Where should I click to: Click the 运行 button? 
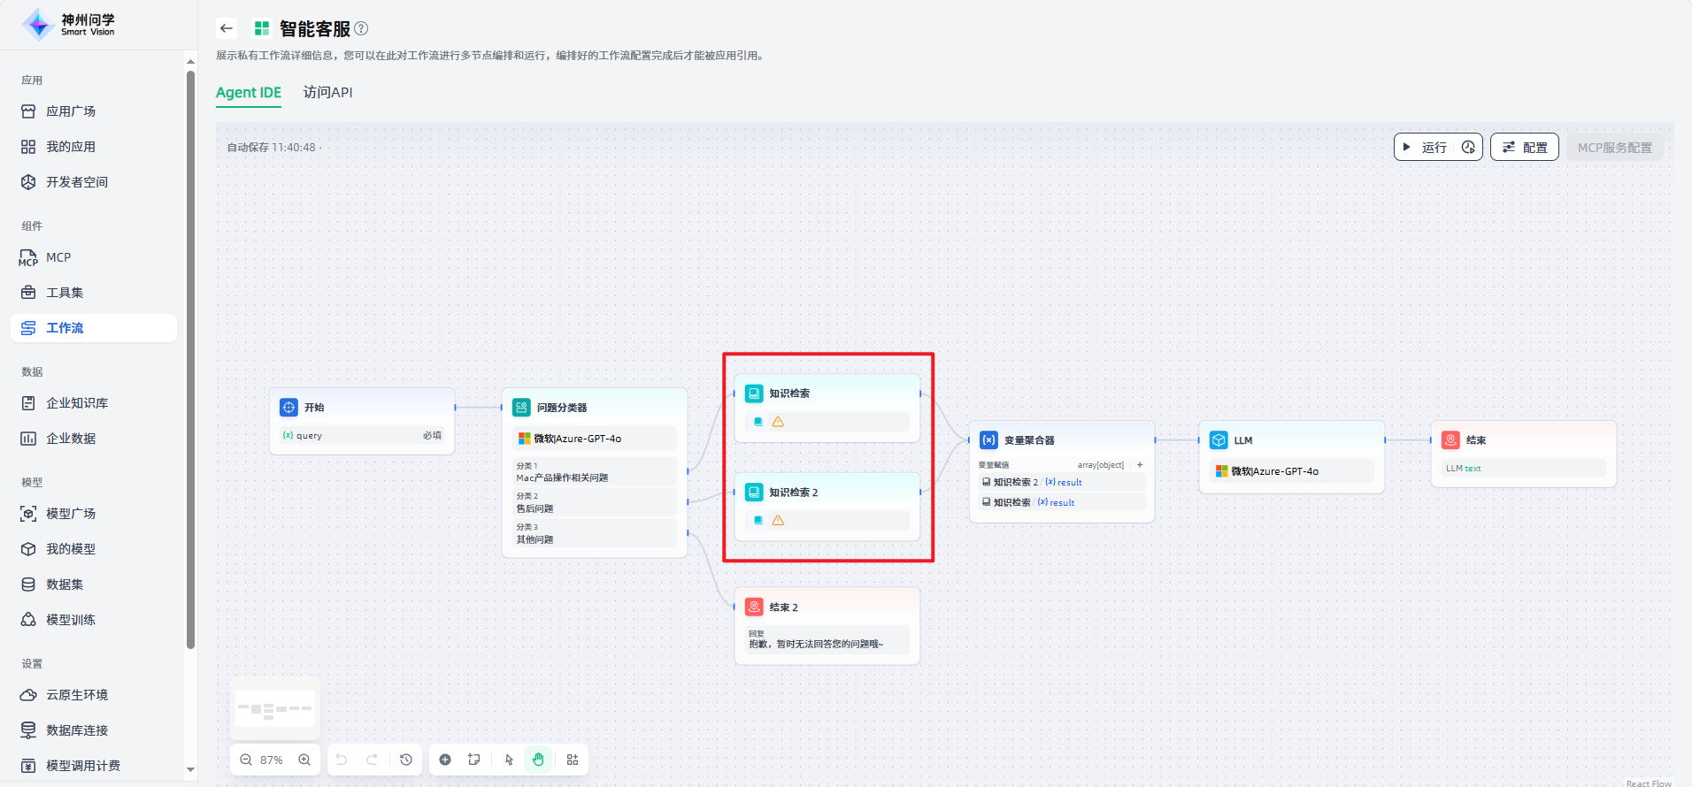pos(1426,148)
